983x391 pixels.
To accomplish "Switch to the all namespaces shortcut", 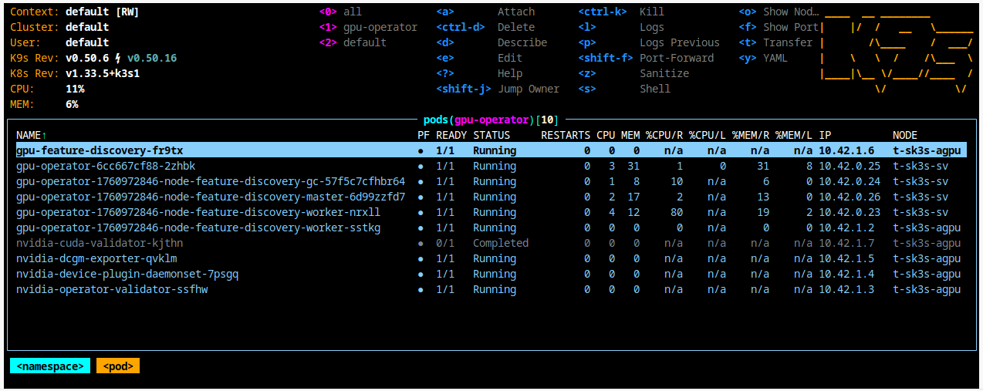I will point(352,12).
